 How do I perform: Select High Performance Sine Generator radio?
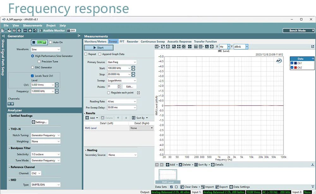pyautogui.click(x=33, y=56)
